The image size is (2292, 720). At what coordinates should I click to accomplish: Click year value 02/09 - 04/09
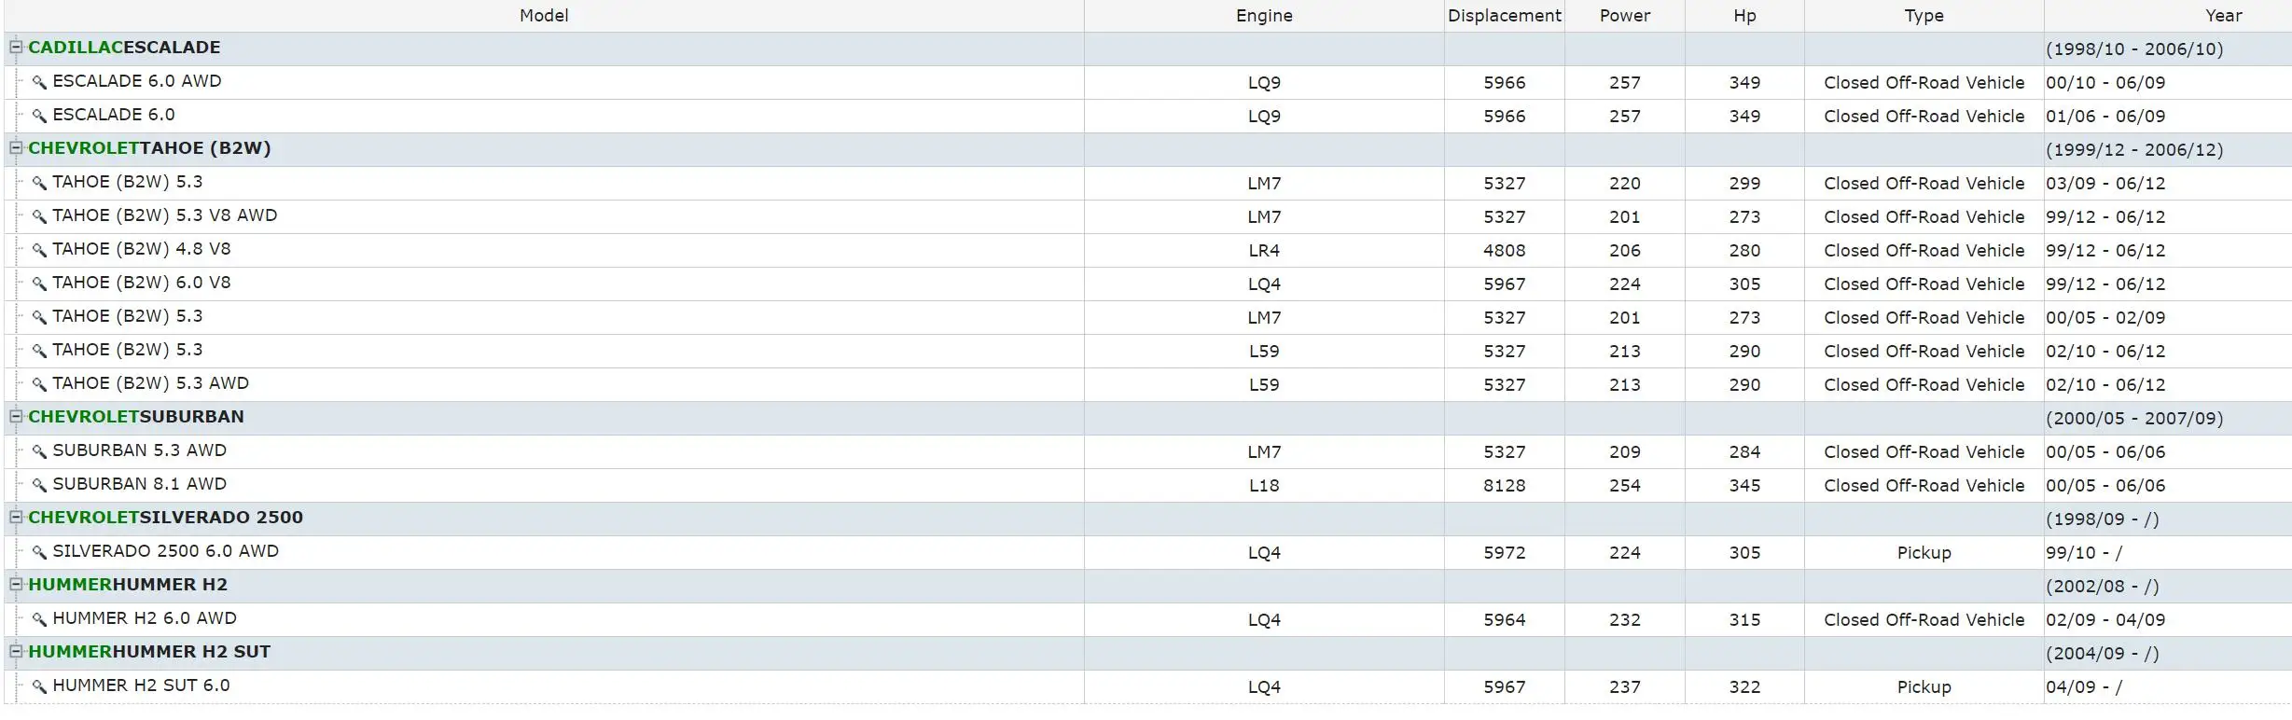2105,620
